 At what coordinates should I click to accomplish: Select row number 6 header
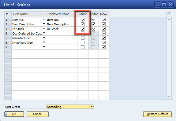tap(8, 43)
